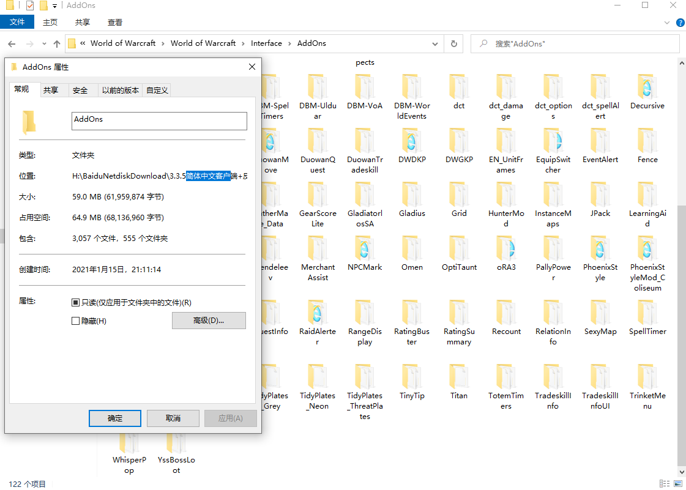This screenshot has width=686, height=490.
Task: Check the 隐藏 hidden attribute checkbox
Action: click(x=75, y=321)
